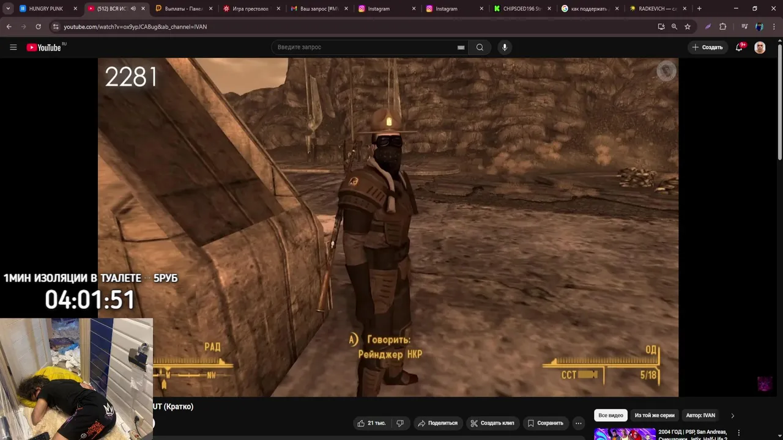Close the HUNGRY PUNK tab
This screenshot has width=783, height=440.
click(x=75, y=9)
